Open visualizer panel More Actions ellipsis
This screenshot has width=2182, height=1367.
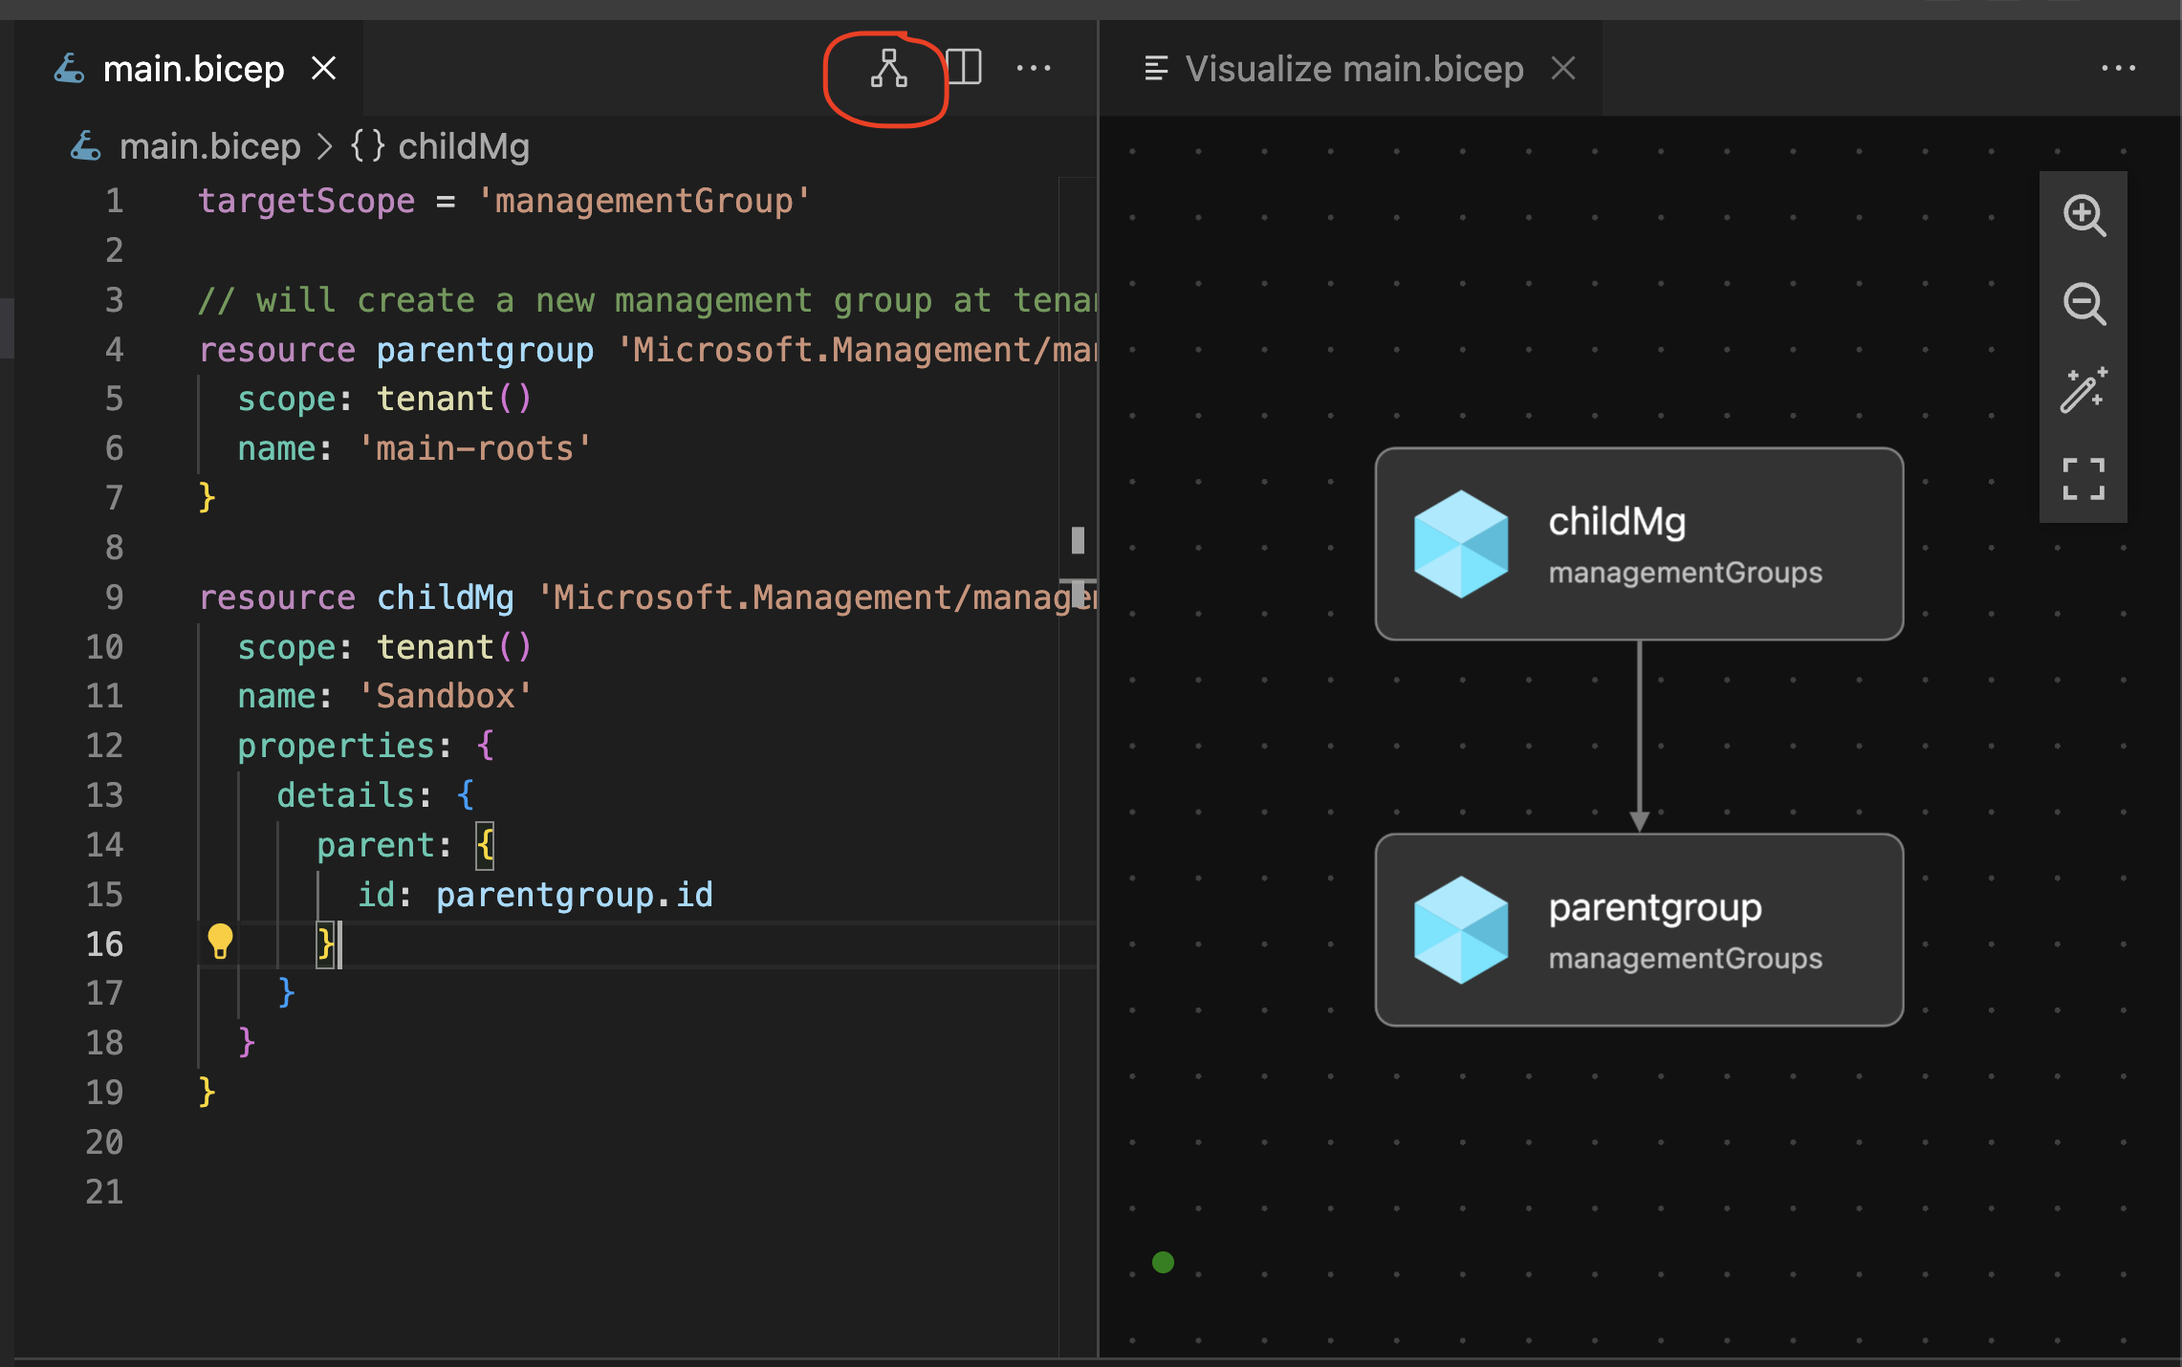(2118, 68)
